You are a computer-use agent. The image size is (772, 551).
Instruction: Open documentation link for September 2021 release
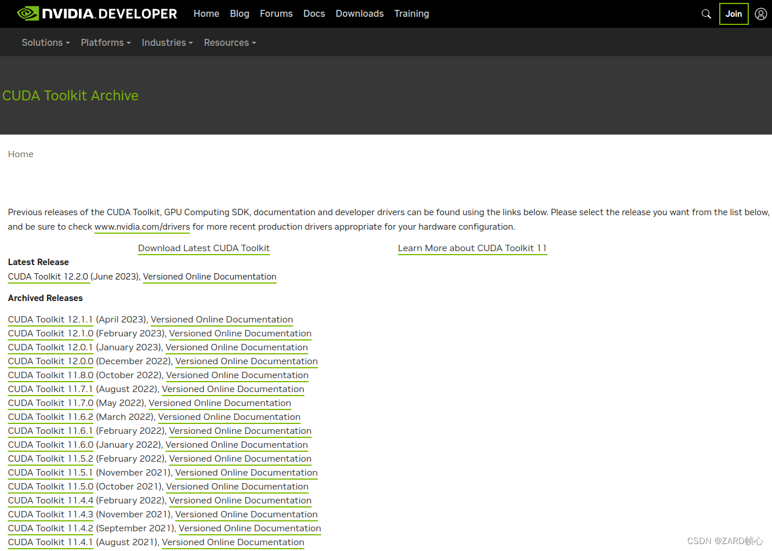click(x=250, y=528)
